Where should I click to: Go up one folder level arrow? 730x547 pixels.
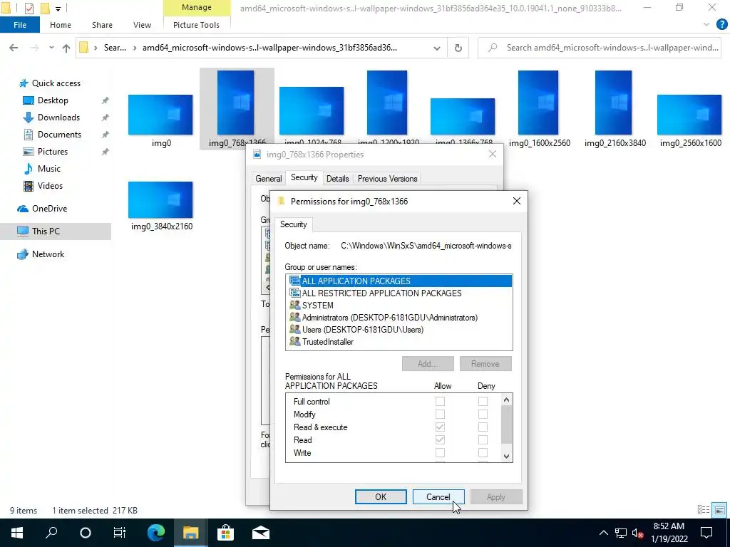click(x=66, y=48)
